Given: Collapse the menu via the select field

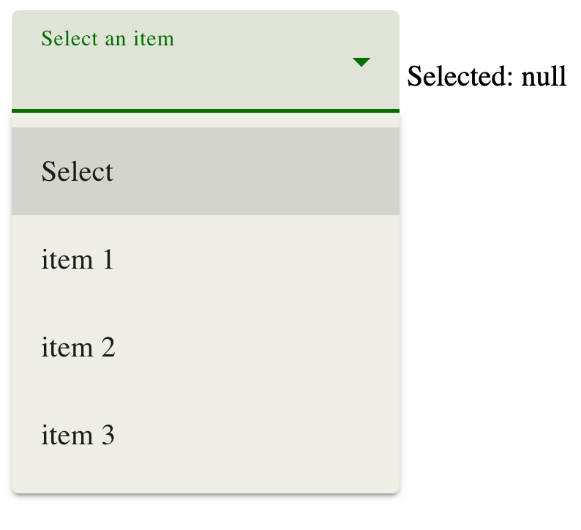Looking at the screenshot, I should point(206,61).
